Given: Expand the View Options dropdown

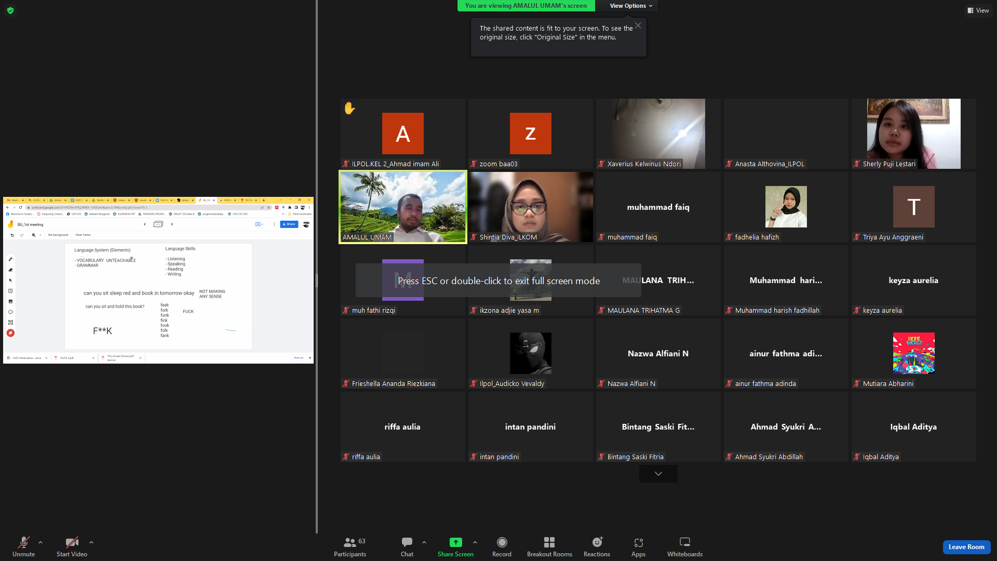Looking at the screenshot, I should 631,6.
